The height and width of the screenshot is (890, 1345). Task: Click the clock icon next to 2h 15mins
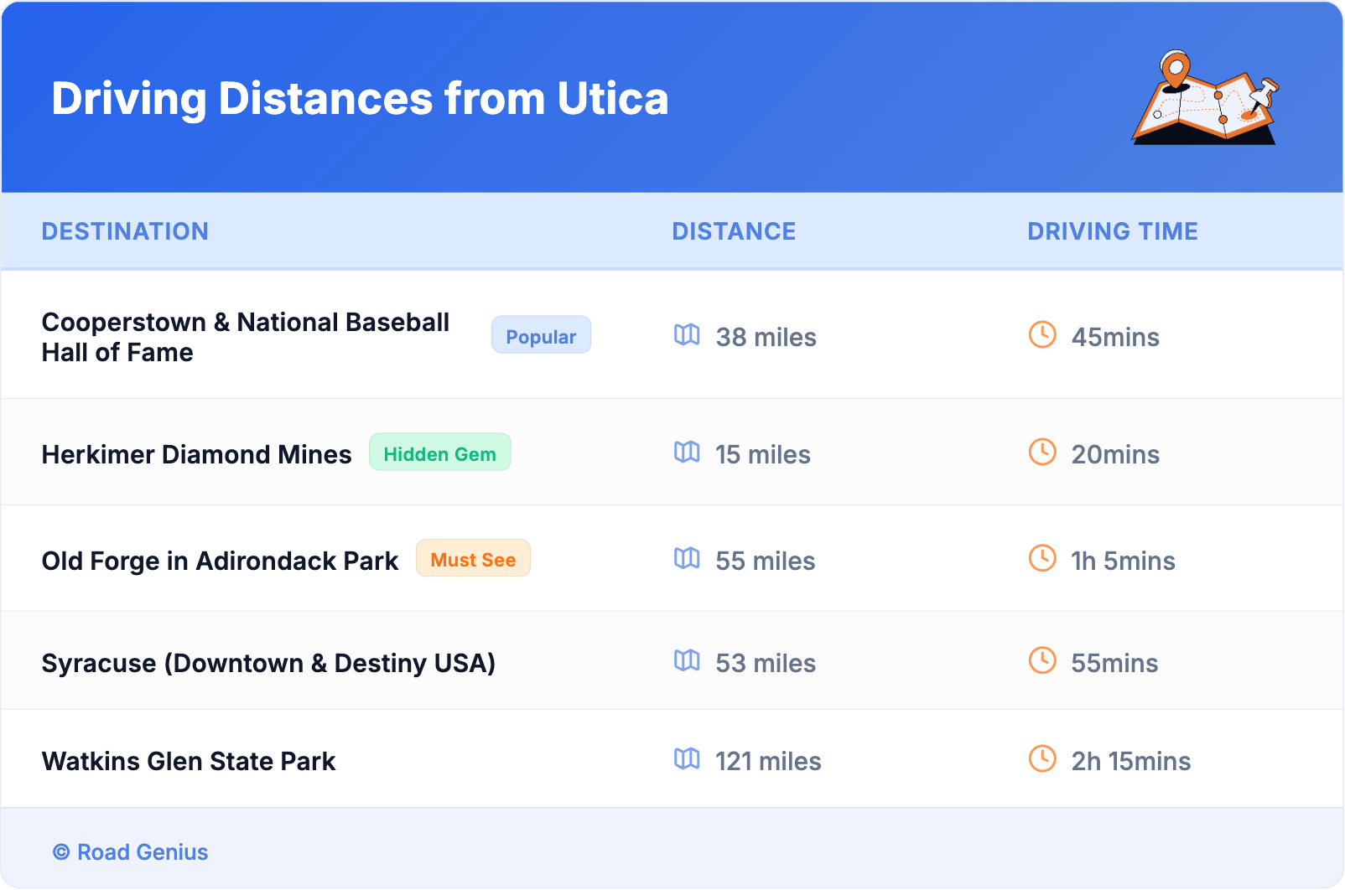tap(1042, 759)
